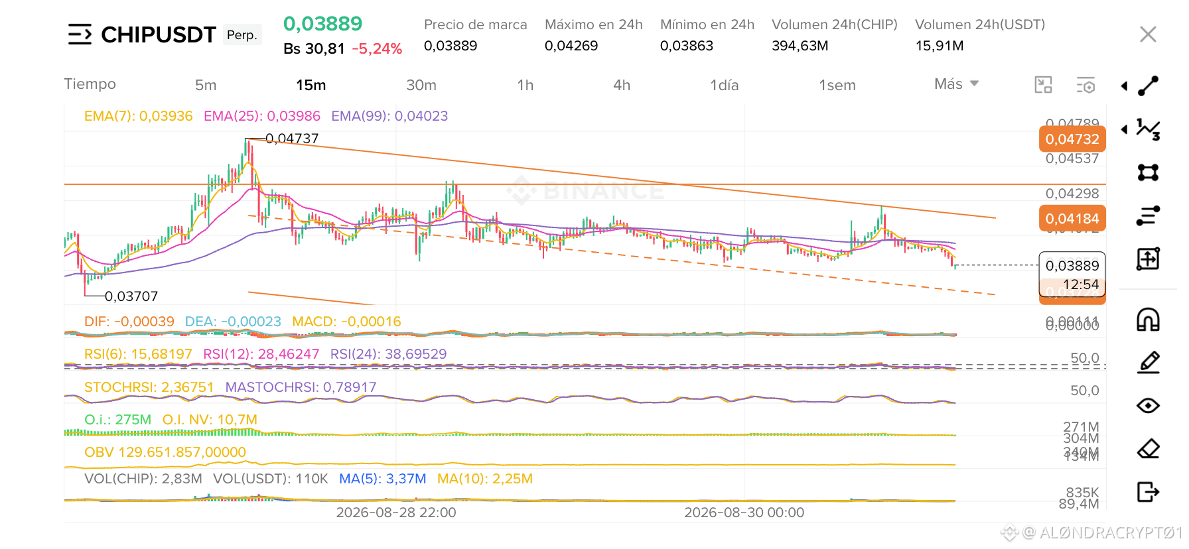1189x549 pixels.
Task: Select the OBV indicator label
Action: (165, 452)
